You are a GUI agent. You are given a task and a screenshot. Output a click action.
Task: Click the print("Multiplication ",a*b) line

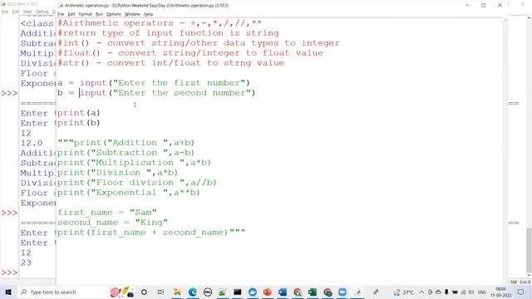click(134, 163)
